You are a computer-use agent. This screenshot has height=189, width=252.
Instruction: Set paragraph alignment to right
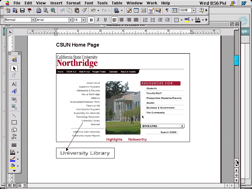click(129, 20)
